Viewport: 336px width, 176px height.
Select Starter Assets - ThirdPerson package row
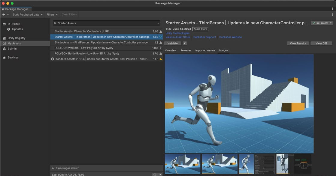click(x=107, y=37)
